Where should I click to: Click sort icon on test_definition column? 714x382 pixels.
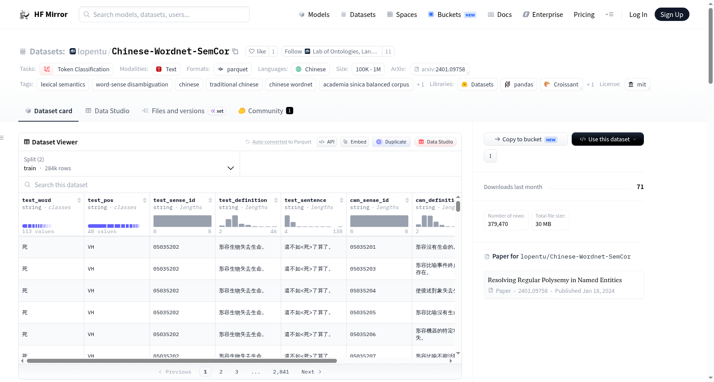[276, 200]
